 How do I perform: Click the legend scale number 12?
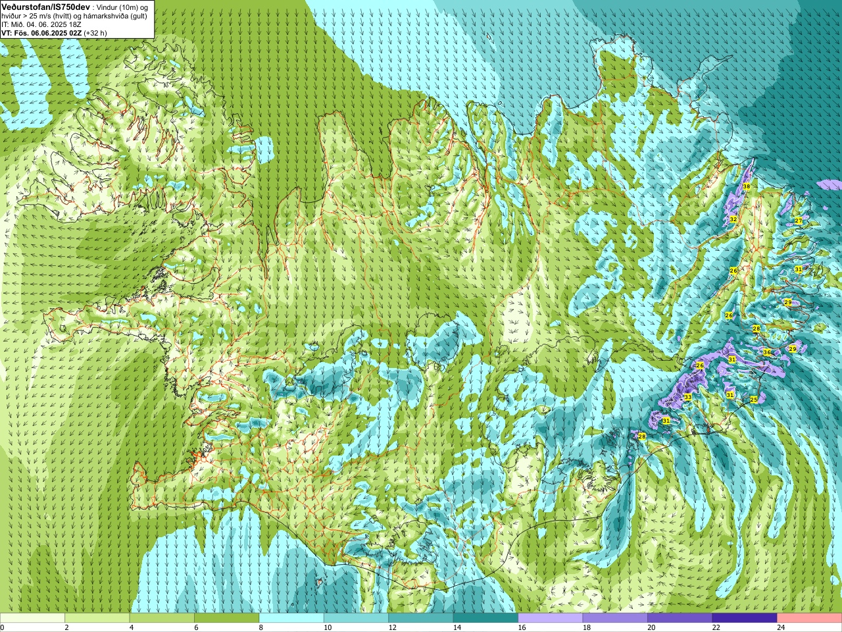point(392,627)
